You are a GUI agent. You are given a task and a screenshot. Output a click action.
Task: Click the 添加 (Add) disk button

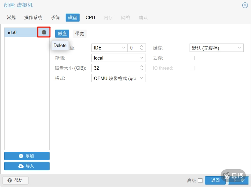coord(27,156)
